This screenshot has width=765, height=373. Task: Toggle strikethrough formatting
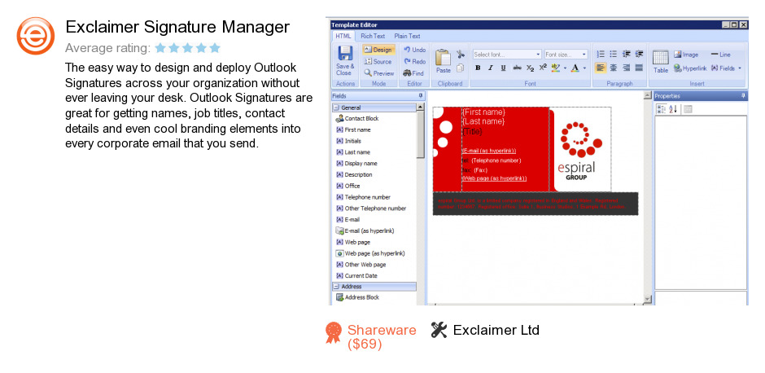point(517,68)
